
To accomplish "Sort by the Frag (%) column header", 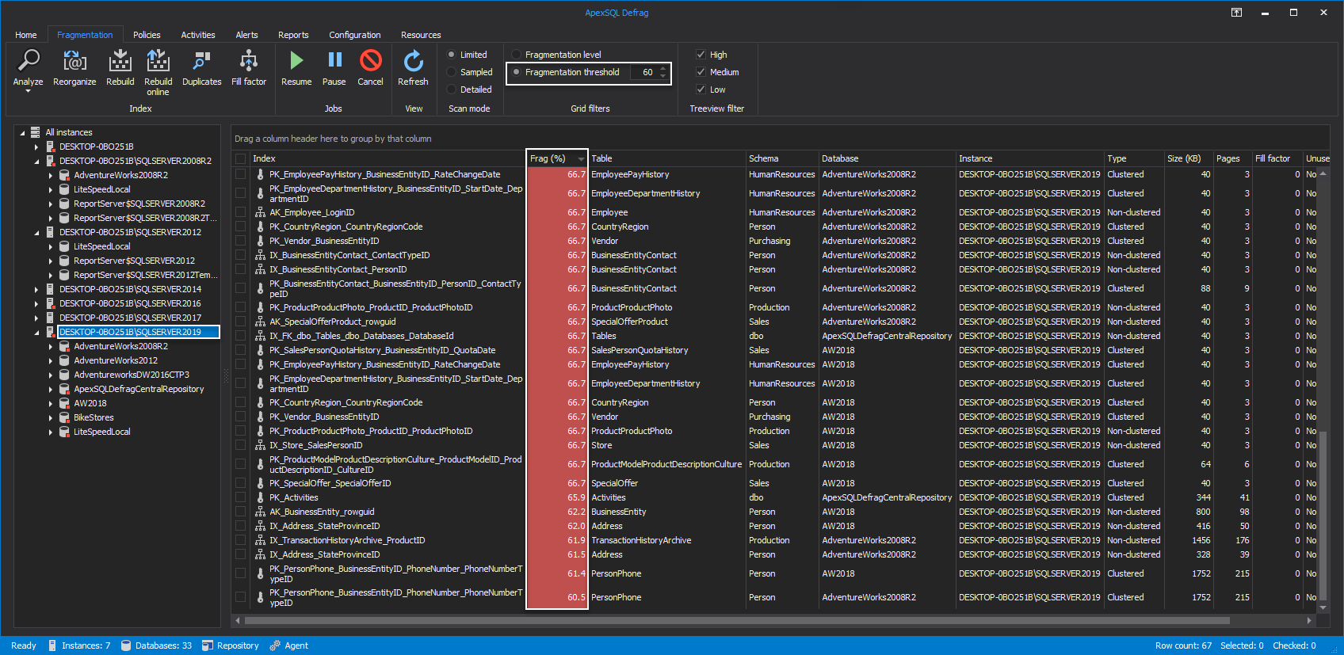I will [556, 158].
